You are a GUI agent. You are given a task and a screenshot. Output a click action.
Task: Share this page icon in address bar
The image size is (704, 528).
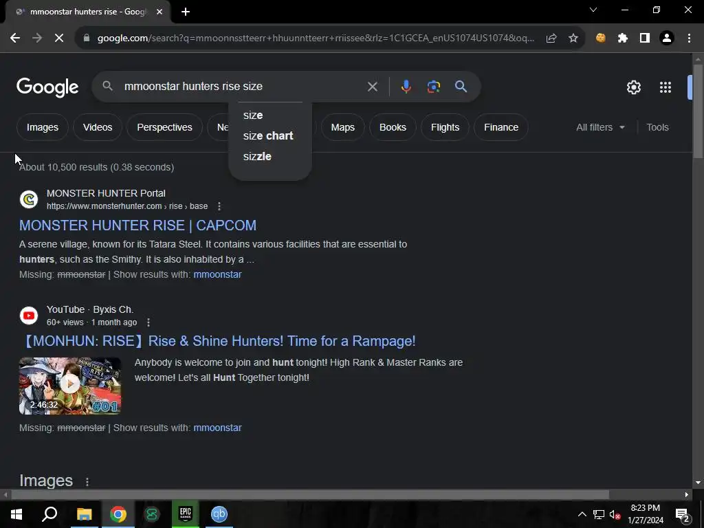(x=551, y=38)
